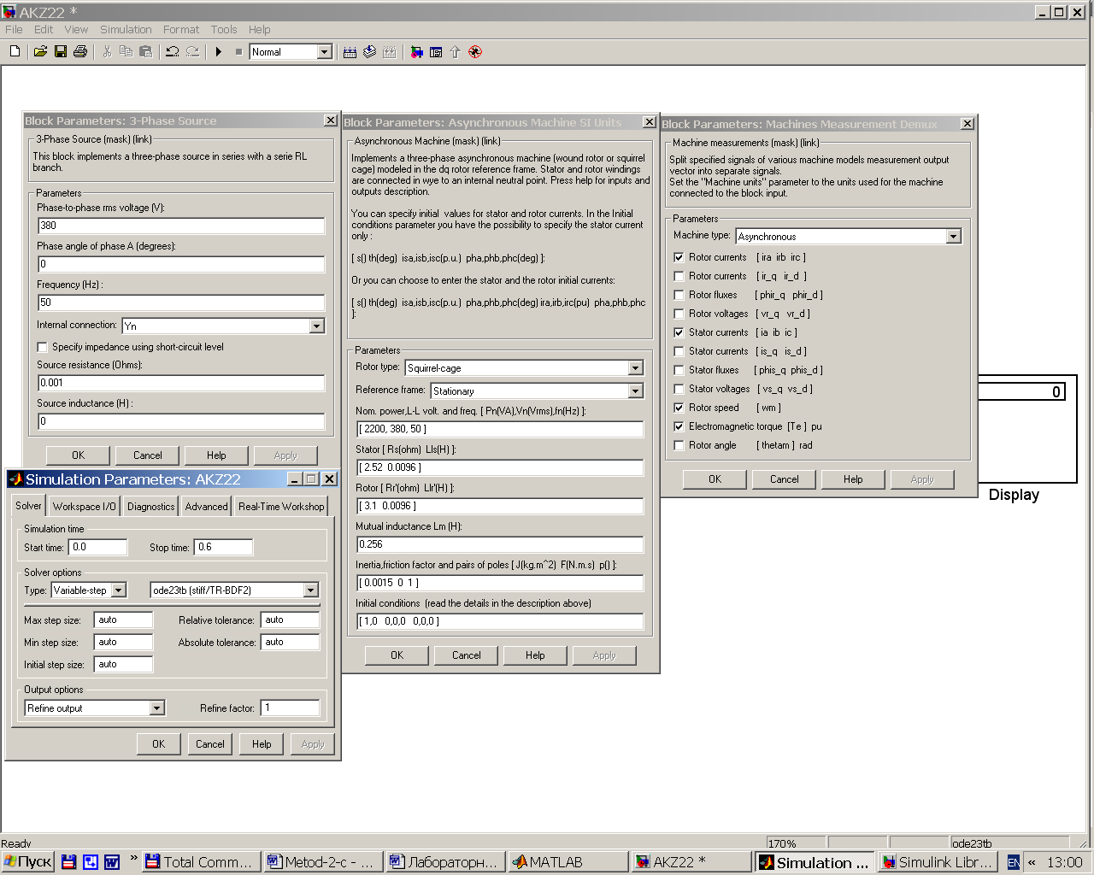Open the Machine type Asynchronous dropdown

pos(954,237)
